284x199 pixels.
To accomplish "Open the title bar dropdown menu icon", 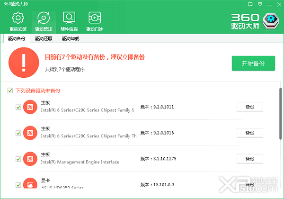I will pyautogui.click(x=260, y=4).
